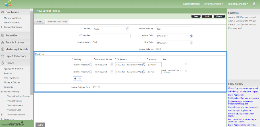Open Scheduling a maintenance request link
Image resolution: width=260 pixels, height=127 pixels.
pyautogui.click(x=243, y=92)
